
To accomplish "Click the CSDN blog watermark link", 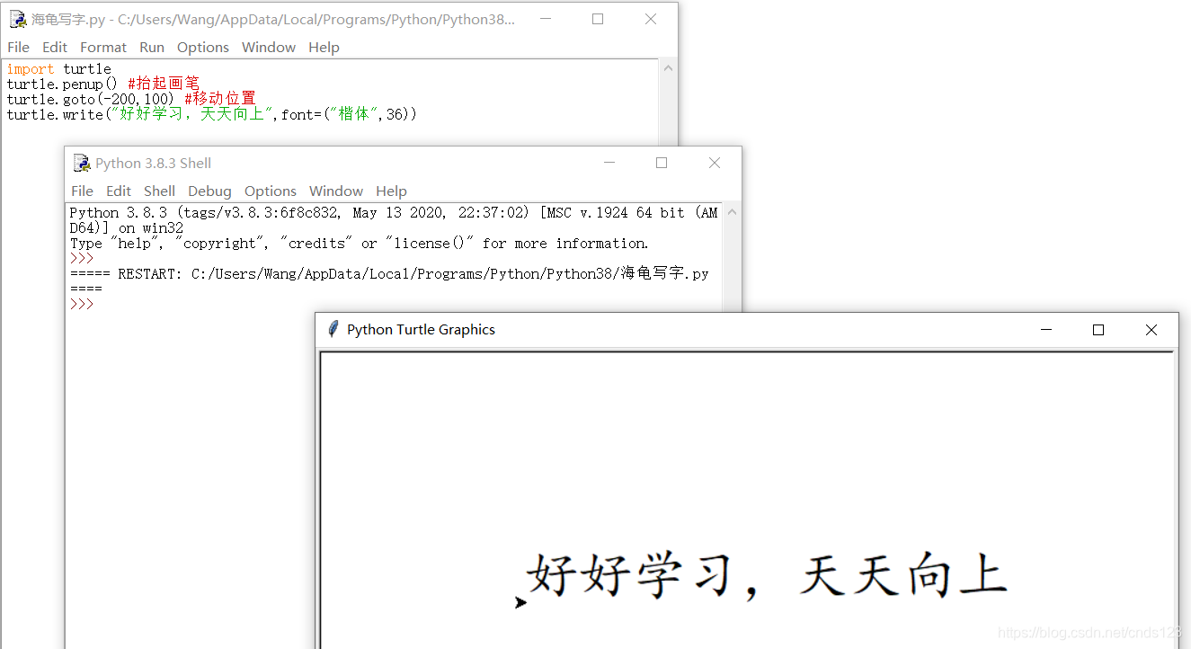I will (x=1089, y=632).
